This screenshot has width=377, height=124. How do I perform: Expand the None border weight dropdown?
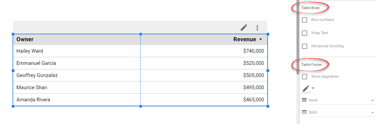coord(342,100)
